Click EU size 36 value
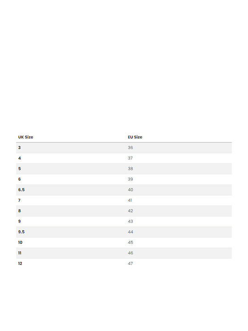 pyautogui.click(x=130, y=148)
